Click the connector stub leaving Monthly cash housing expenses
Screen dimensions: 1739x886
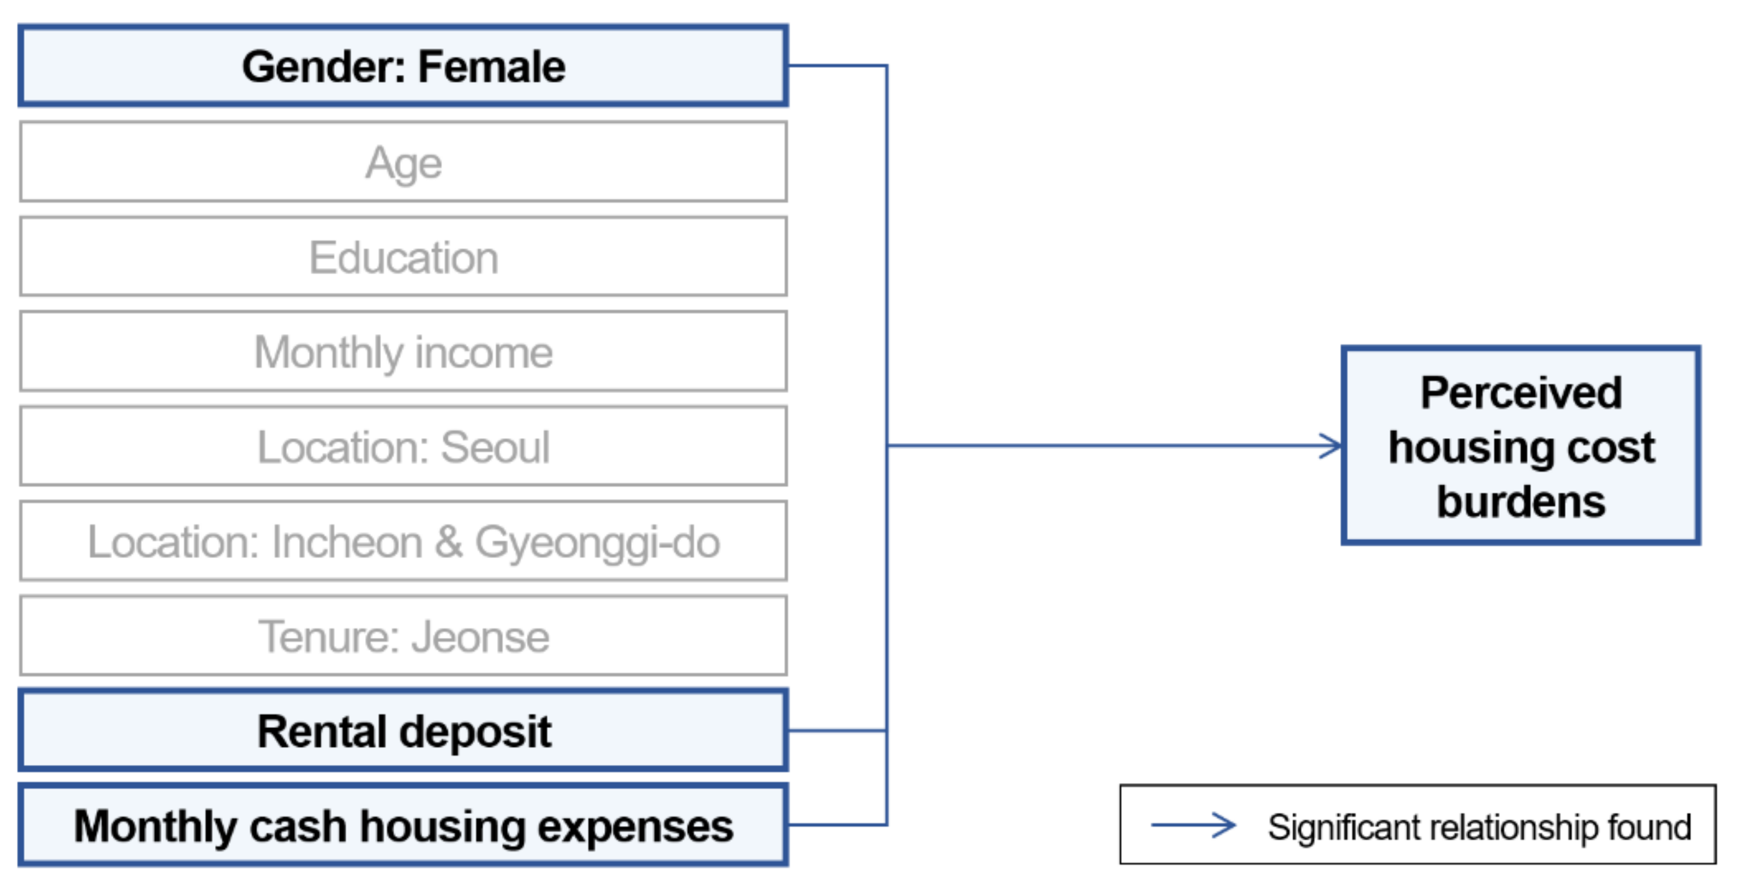click(837, 825)
